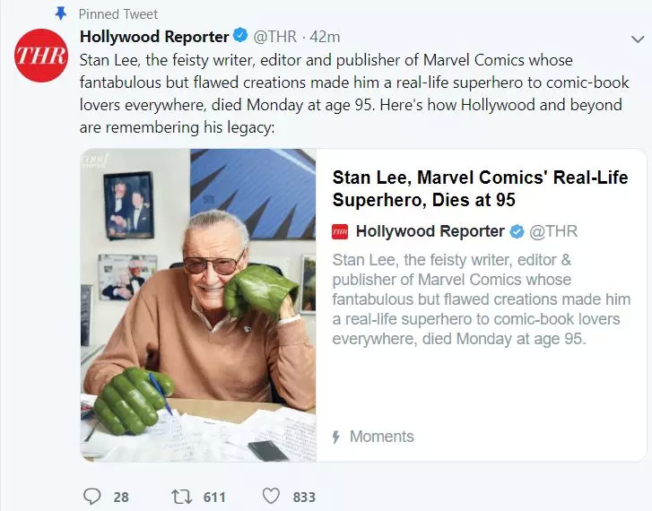Click the Stan Lee photo thumbnail
This screenshot has height=511, width=652.
[x=198, y=305]
